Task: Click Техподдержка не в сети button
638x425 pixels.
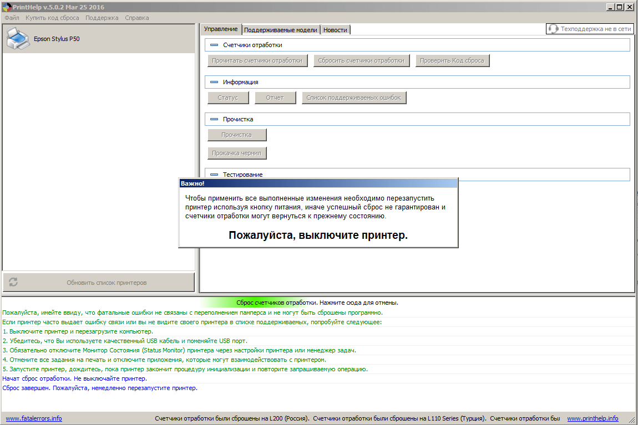Action: click(x=589, y=29)
